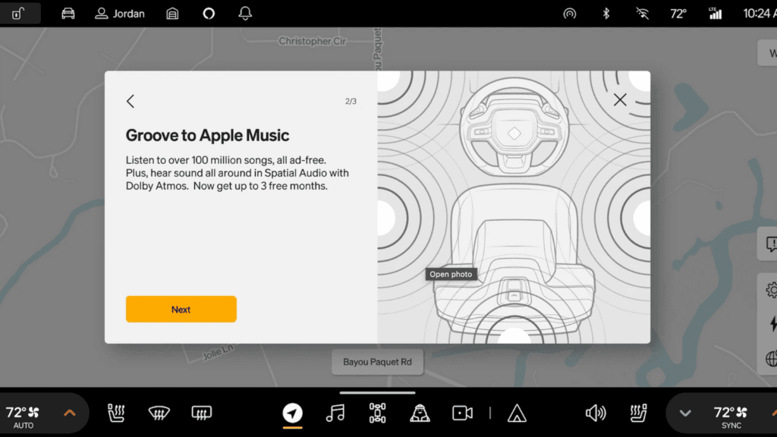The height and width of the screenshot is (437, 777).
Task: Toggle the front windshield defroster
Action: pos(159,413)
